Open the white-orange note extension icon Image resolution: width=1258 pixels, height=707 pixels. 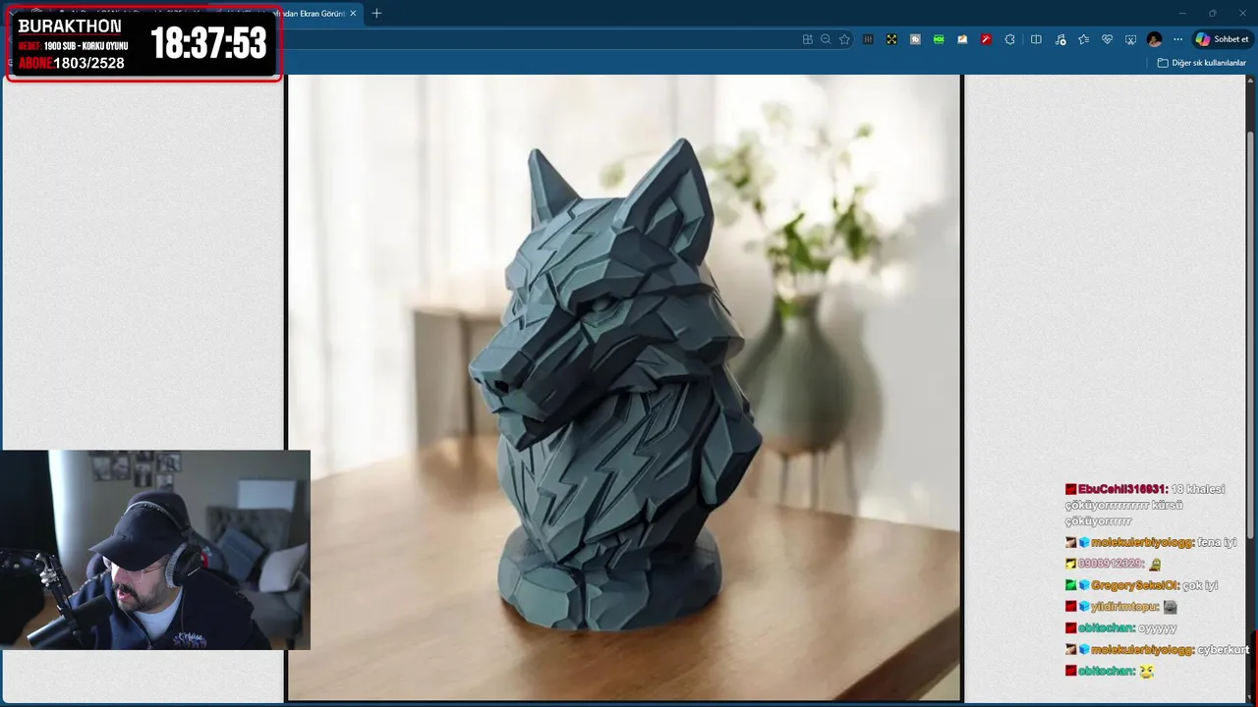coord(962,39)
